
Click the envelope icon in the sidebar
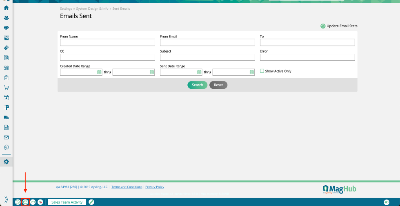[6, 138]
